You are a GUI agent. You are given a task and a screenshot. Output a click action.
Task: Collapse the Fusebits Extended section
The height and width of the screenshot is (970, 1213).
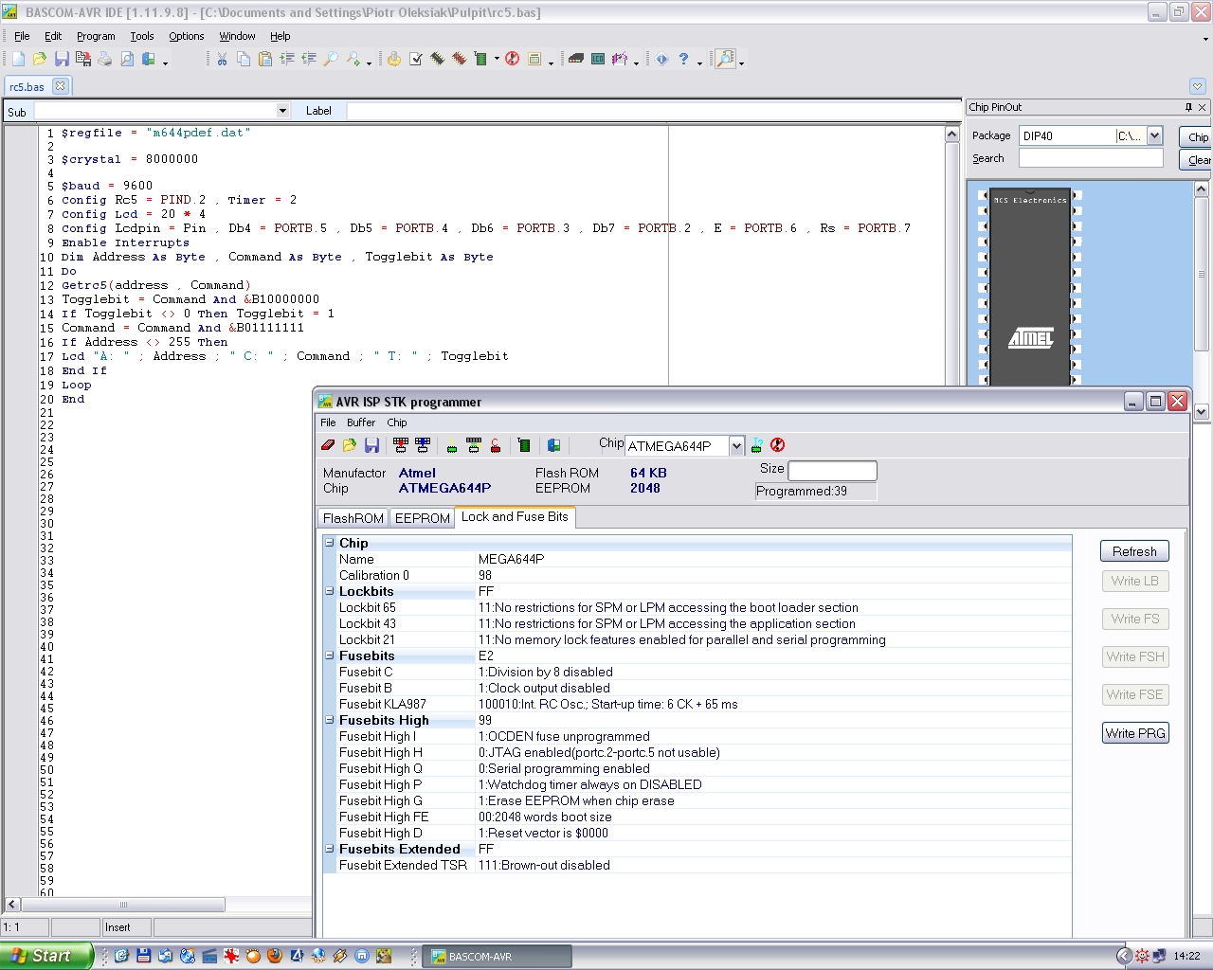pyautogui.click(x=330, y=849)
